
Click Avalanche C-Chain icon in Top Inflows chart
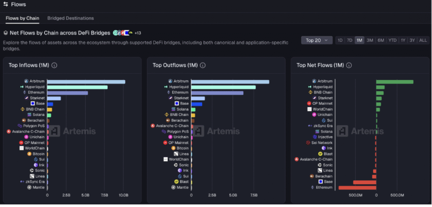point(9,131)
